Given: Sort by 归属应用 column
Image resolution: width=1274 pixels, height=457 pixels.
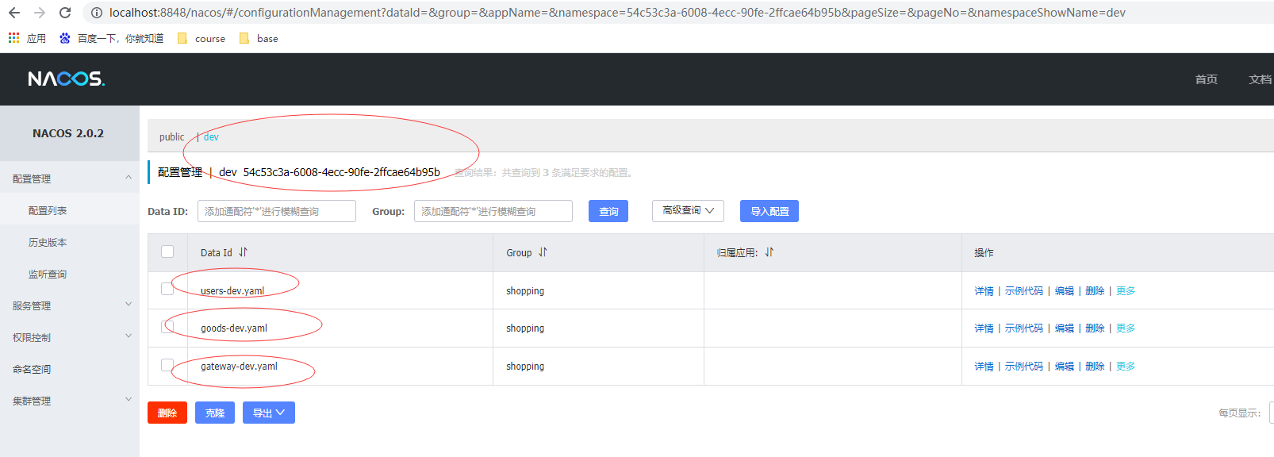Looking at the screenshot, I should (x=769, y=252).
